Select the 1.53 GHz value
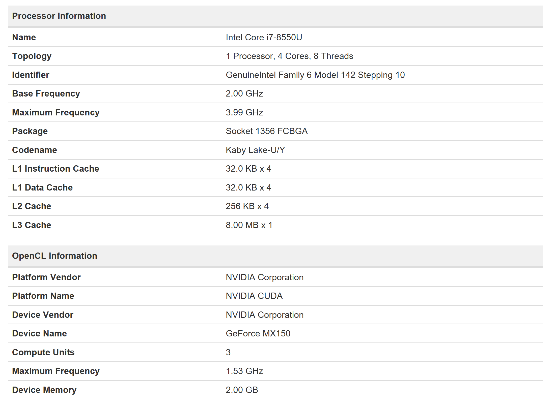The height and width of the screenshot is (408, 553). pyautogui.click(x=244, y=371)
